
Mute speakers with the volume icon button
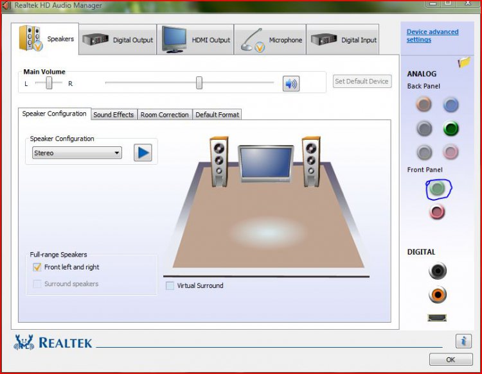pos(291,83)
